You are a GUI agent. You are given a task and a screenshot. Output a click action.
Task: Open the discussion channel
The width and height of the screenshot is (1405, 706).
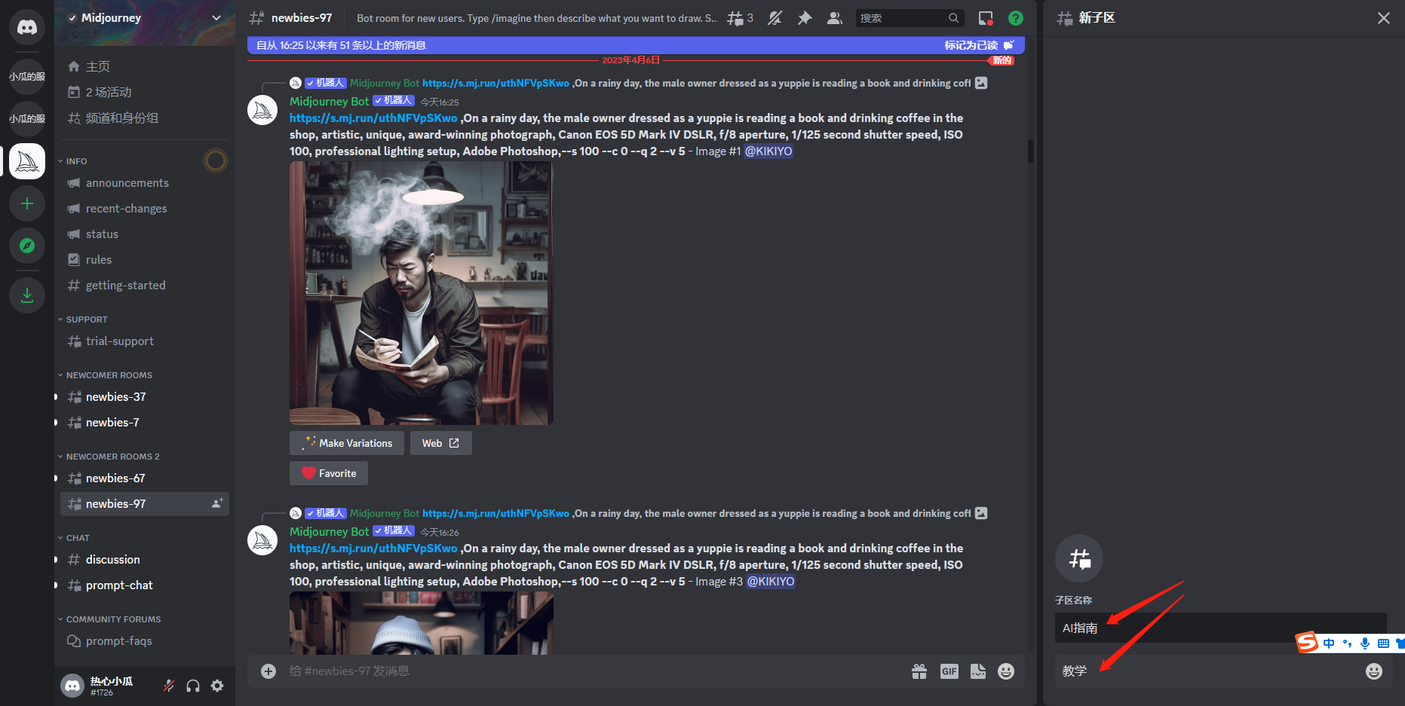coord(145,560)
